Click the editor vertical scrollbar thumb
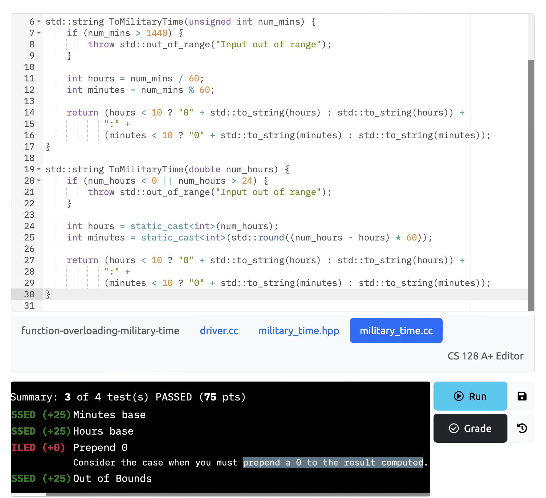 coord(531,185)
